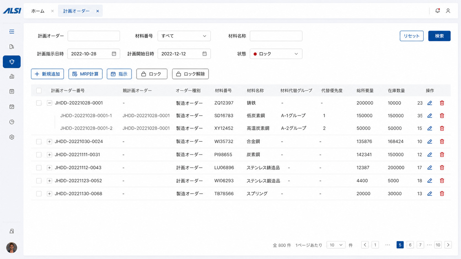461x259 pixels.
Task: Click the 検索 button
Action: 439,36
